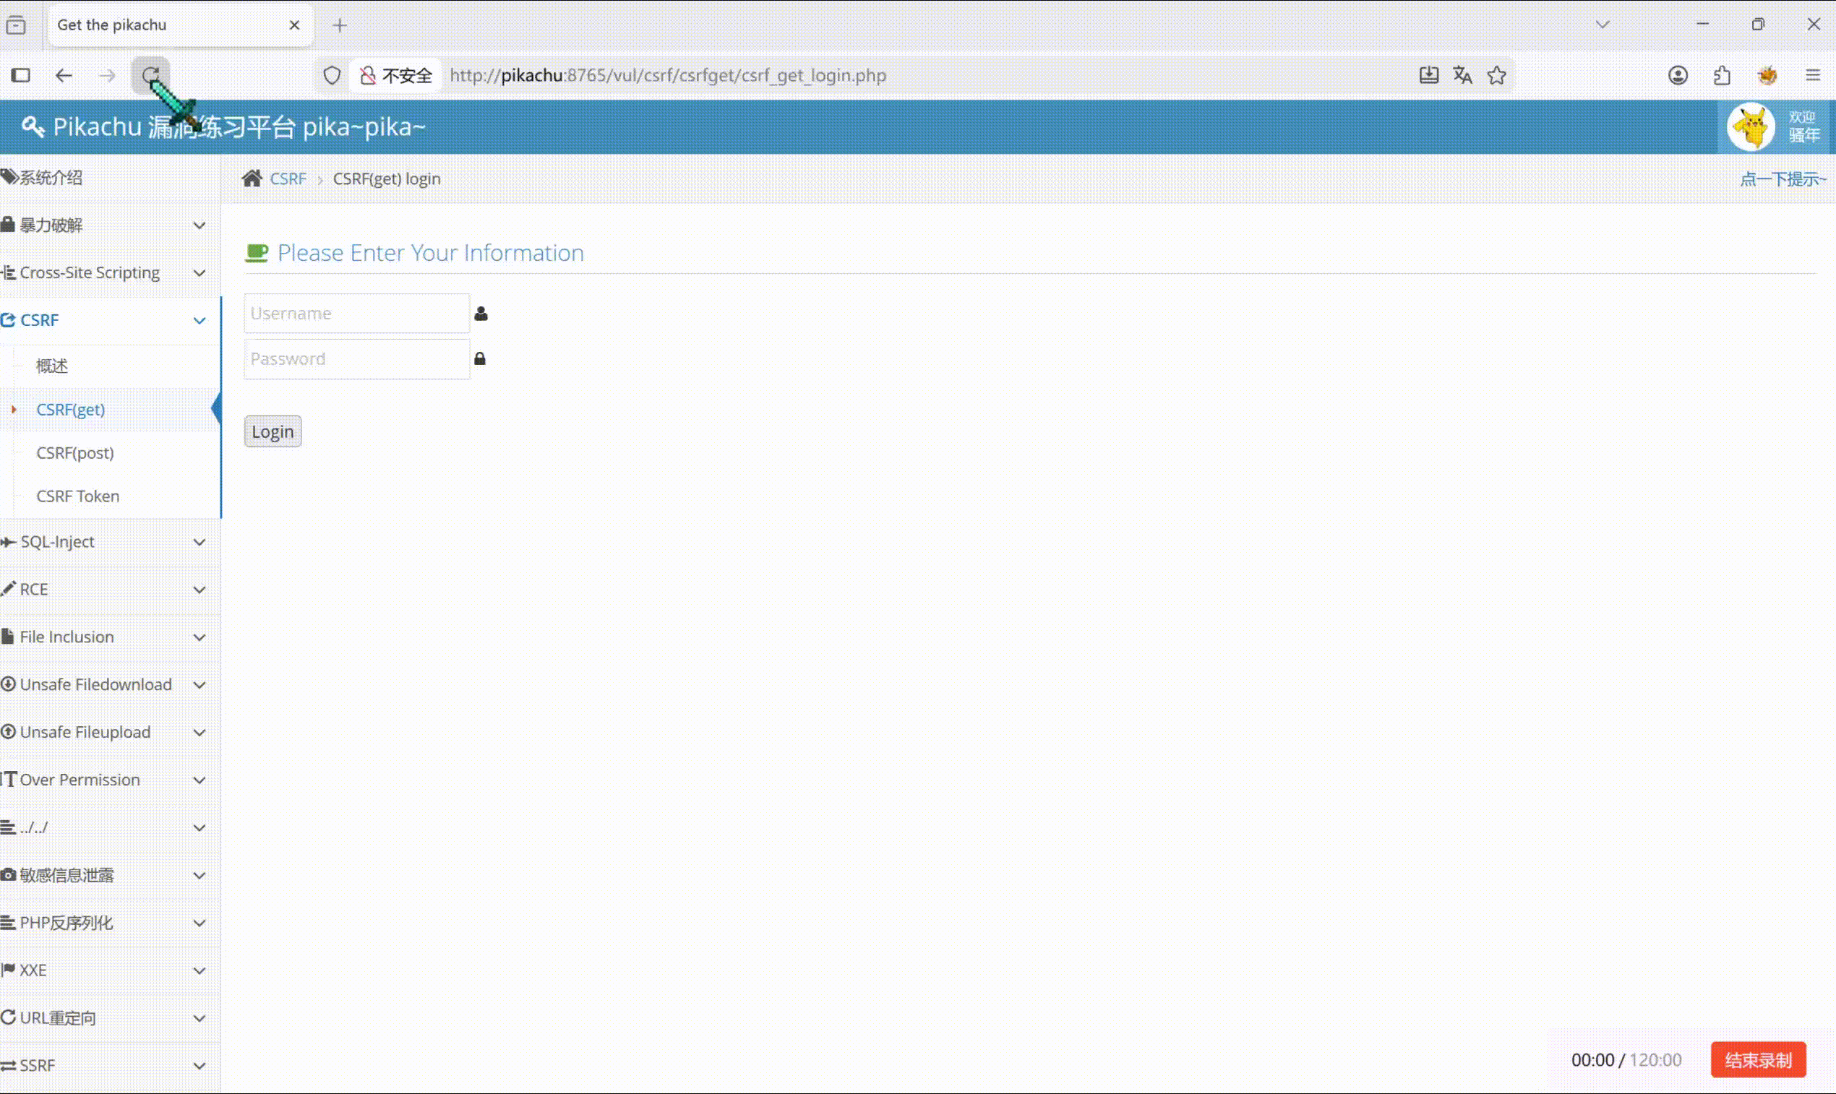Open the hamburger application menu
The image size is (1836, 1094).
pyautogui.click(x=1813, y=75)
